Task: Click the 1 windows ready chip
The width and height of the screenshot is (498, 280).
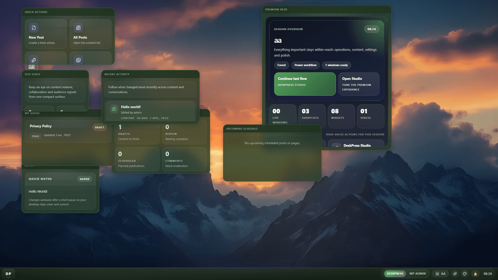Action: 336,65
